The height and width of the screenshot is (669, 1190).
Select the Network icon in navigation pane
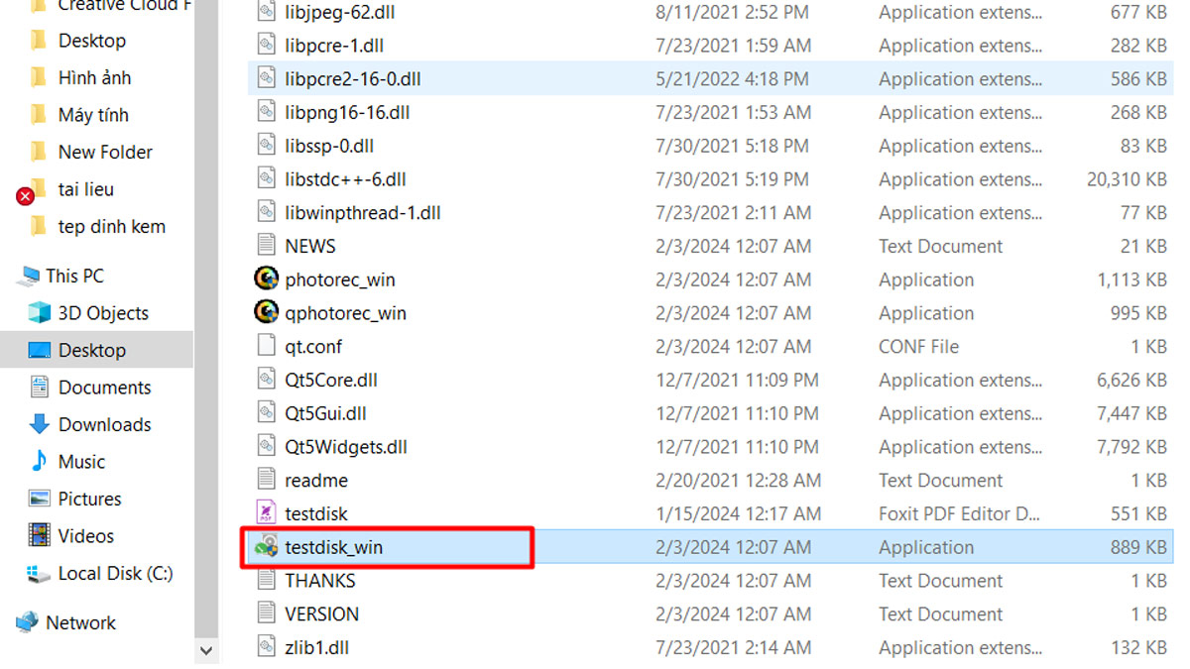tap(27, 622)
